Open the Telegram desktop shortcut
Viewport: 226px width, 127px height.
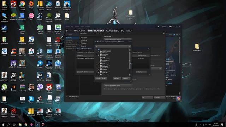pos(40,64)
